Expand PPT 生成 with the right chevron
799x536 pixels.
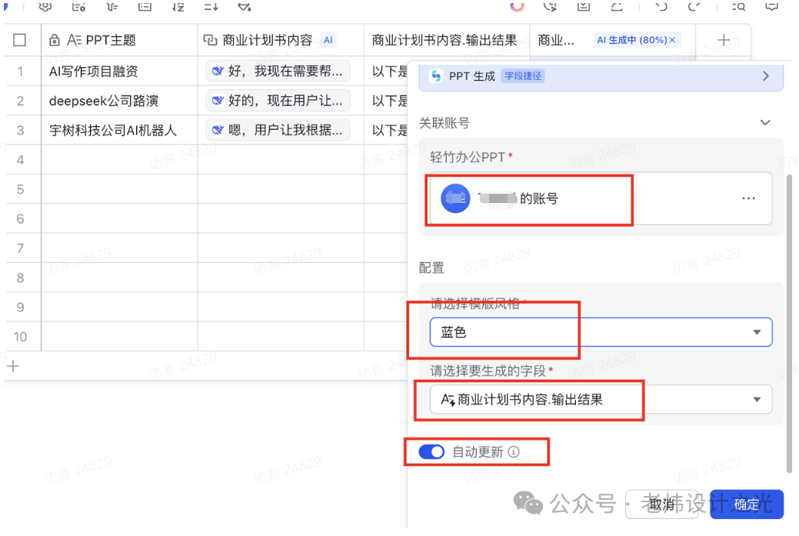[765, 76]
